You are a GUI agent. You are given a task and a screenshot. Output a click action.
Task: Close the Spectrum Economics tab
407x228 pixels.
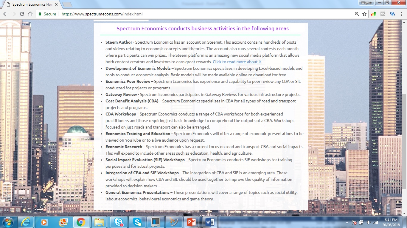coord(56,4)
